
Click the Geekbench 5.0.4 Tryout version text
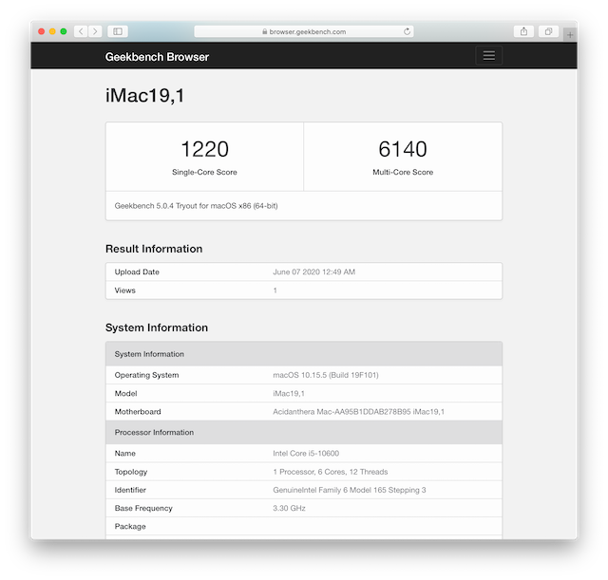pyautogui.click(x=196, y=206)
